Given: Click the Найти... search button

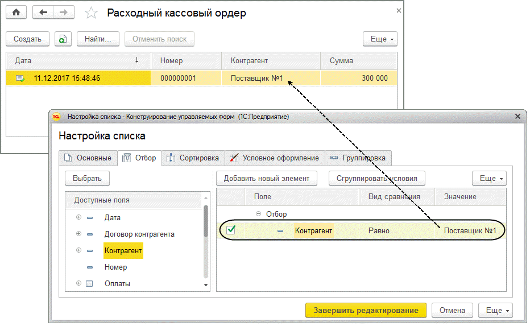Looking at the screenshot, I should coord(98,39).
